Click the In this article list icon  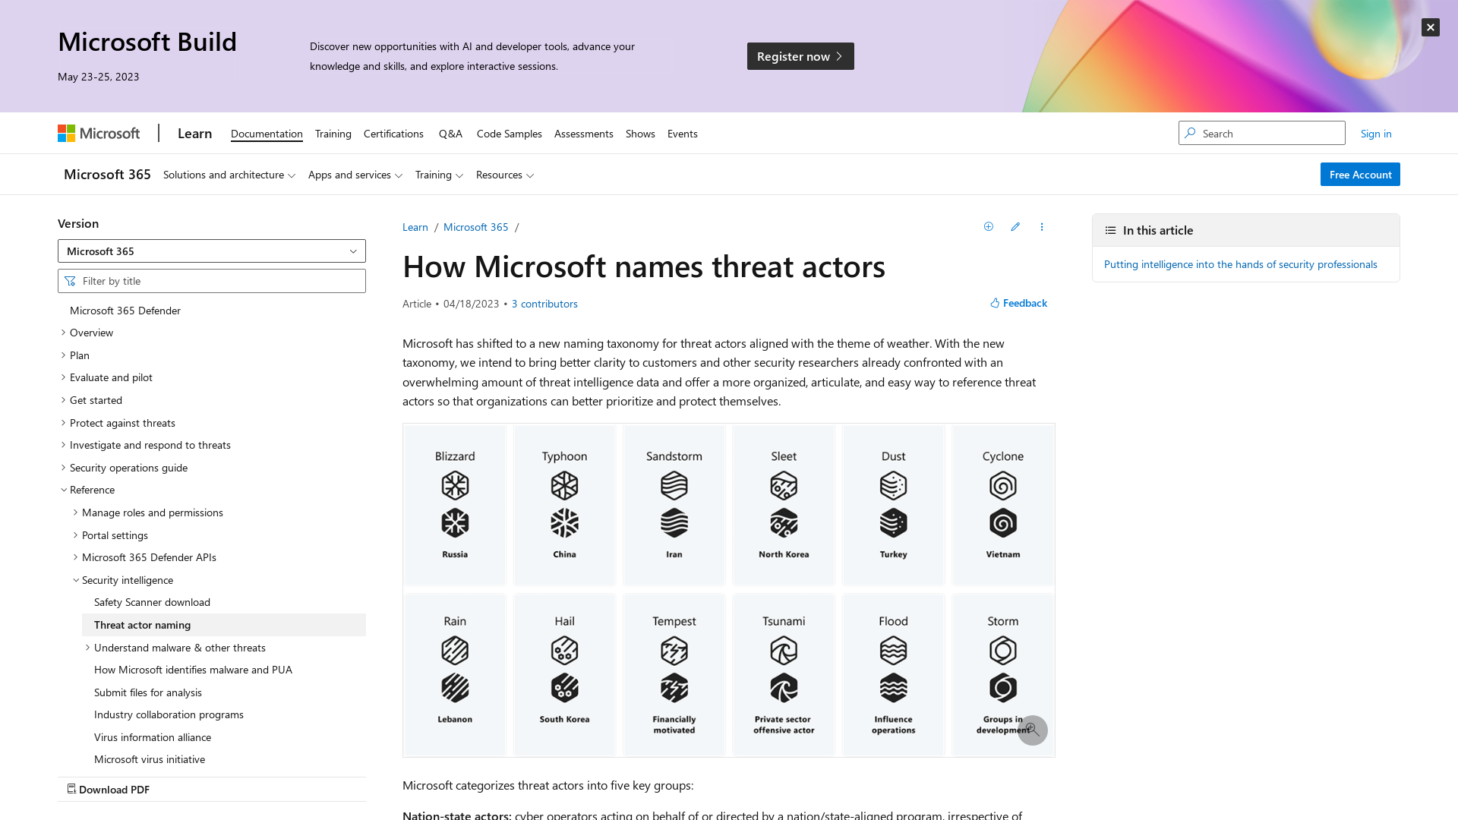pos(1110,230)
